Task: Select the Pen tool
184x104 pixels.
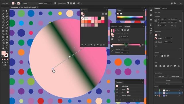Action: click(3, 17)
